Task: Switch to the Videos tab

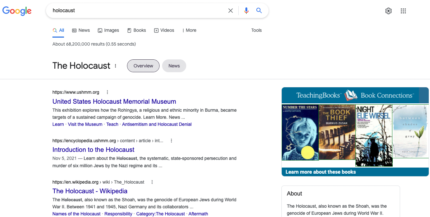Action: [164, 30]
